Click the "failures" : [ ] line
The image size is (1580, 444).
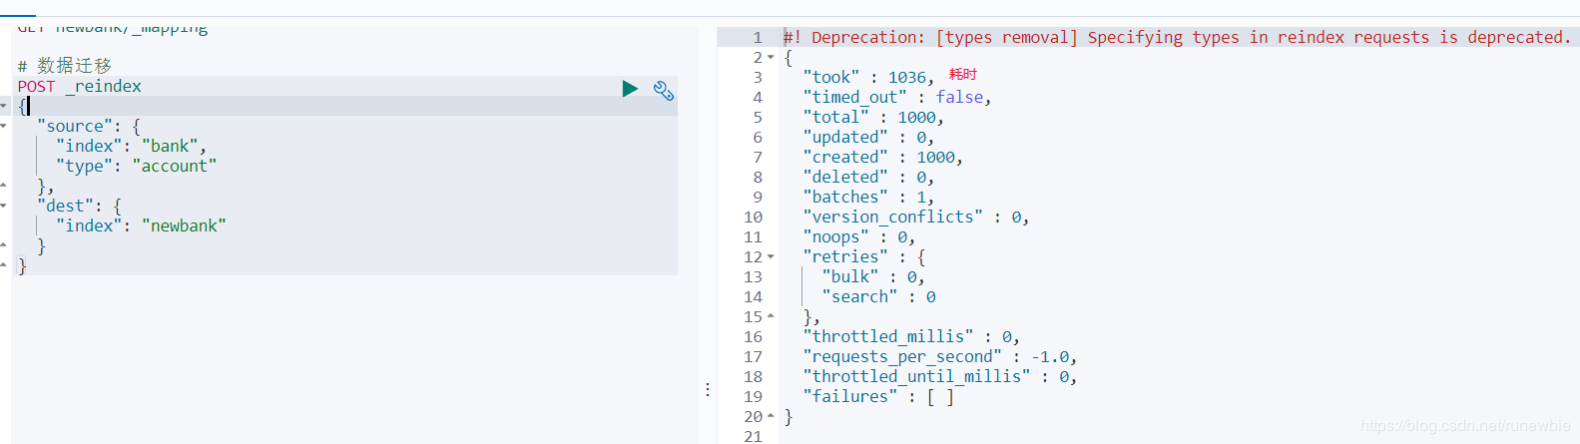click(x=878, y=396)
